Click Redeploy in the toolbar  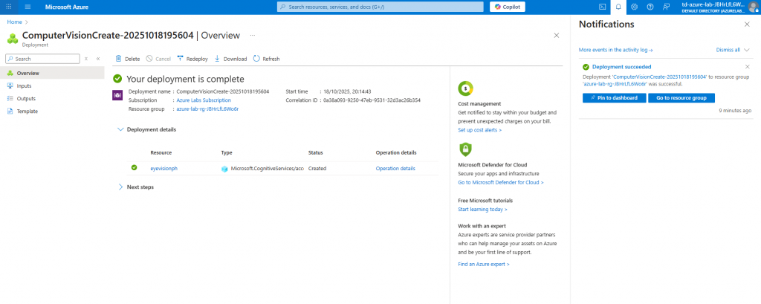point(192,59)
